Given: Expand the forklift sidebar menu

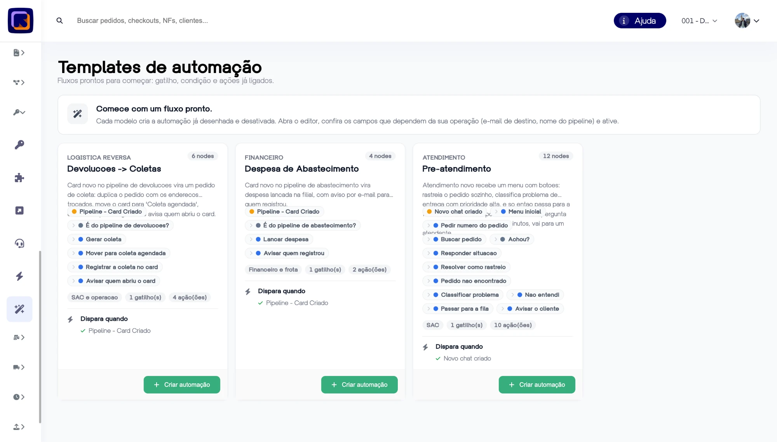Looking at the screenshot, I should point(19,338).
